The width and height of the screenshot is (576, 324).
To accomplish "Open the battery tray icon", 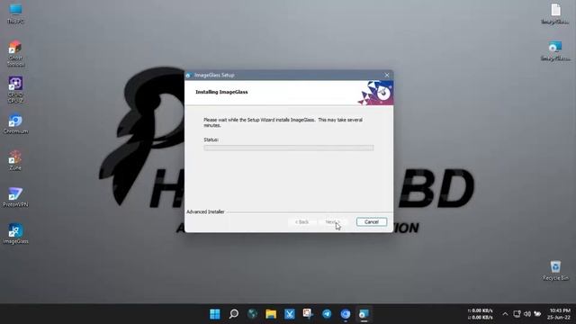I will [537, 314].
